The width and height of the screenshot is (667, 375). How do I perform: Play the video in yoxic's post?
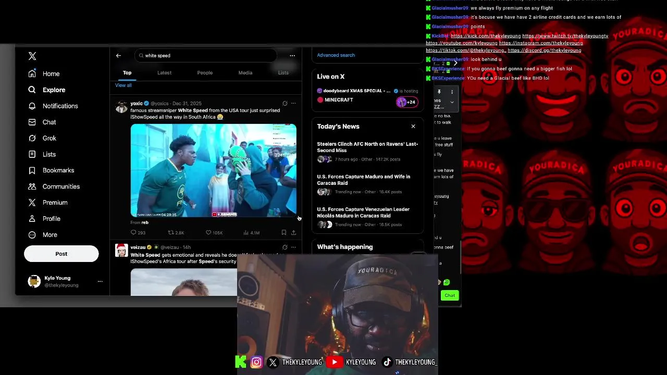coord(214,170)
